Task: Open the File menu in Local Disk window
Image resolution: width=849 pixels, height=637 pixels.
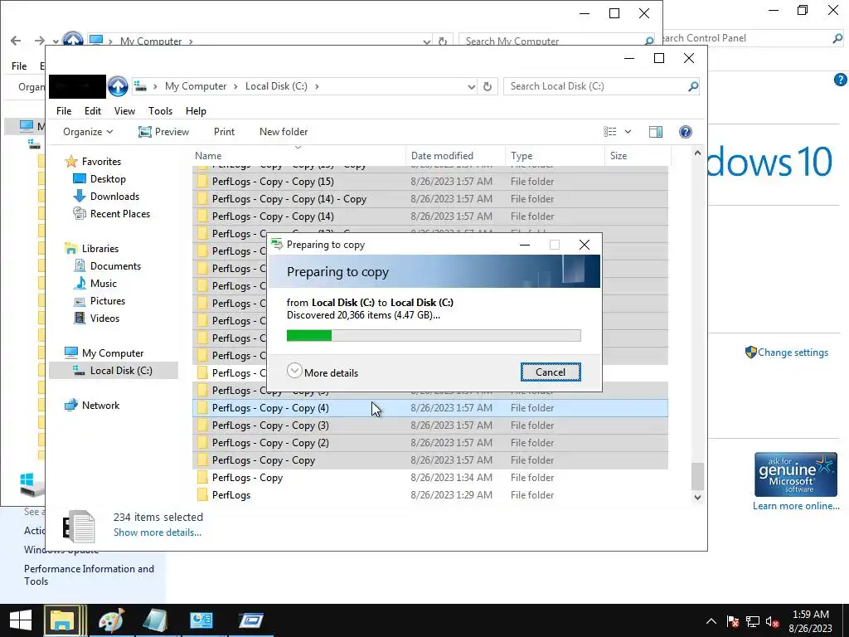Action: pyautogui.click(x=64, y=111)
